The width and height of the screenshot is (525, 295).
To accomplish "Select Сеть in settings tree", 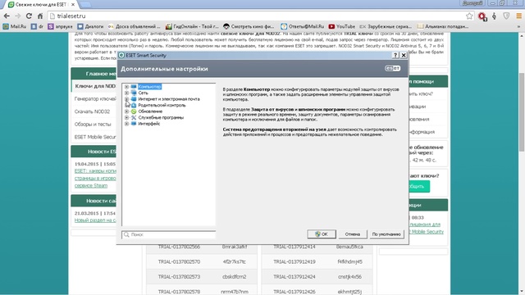I will [x=143, y=93].
